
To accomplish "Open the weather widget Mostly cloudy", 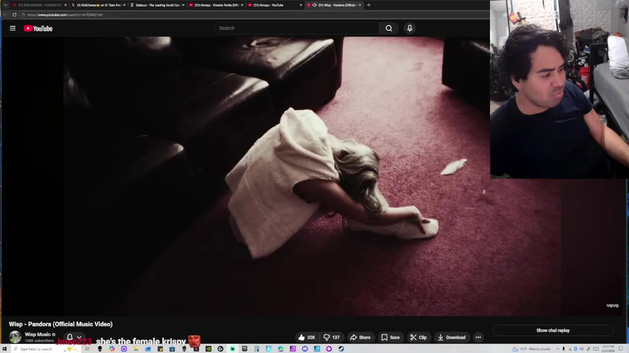I will [531, 349].
